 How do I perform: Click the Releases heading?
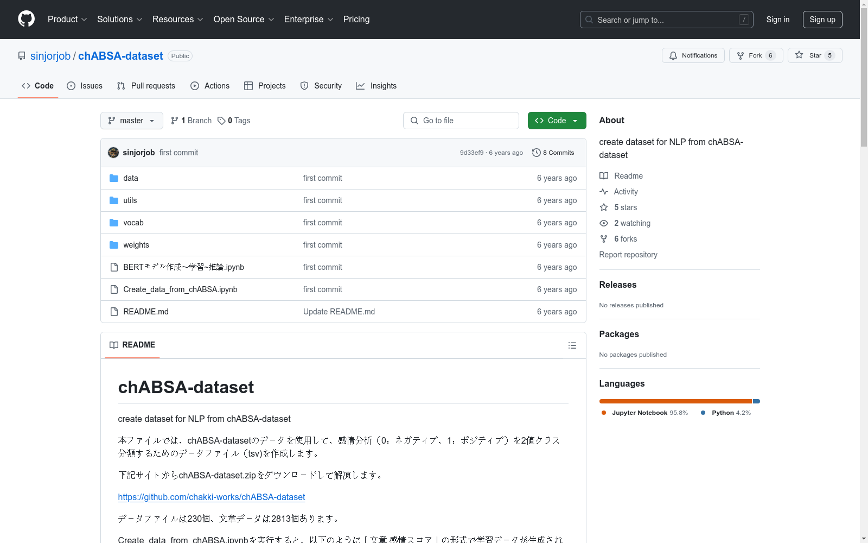click(x=618, y=285)
